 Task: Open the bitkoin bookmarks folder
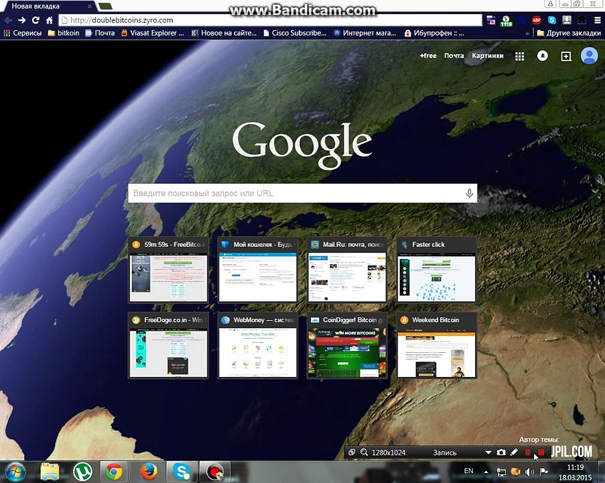pyautogui.click(x=64, y=34)
